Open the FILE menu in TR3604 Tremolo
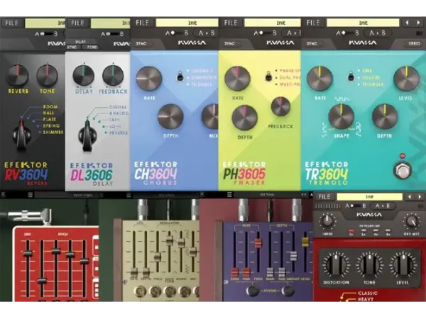The width and height of the screenshot is (426, 319). (313, 23)
